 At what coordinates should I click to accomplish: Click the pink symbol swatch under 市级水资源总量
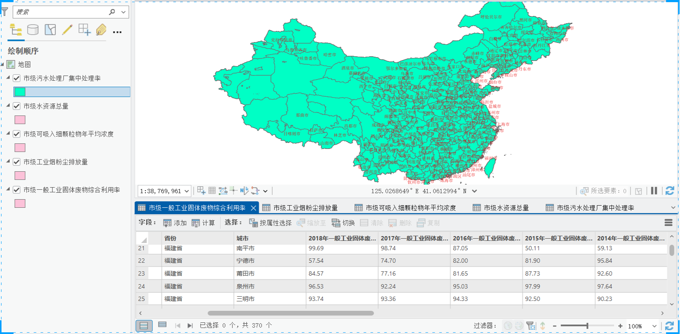point(20,120)
